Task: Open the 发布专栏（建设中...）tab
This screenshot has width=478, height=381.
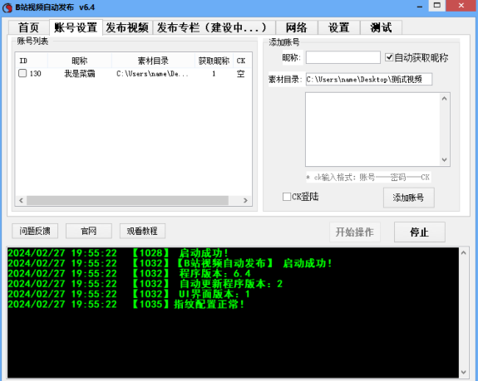Action: (214, 27)
